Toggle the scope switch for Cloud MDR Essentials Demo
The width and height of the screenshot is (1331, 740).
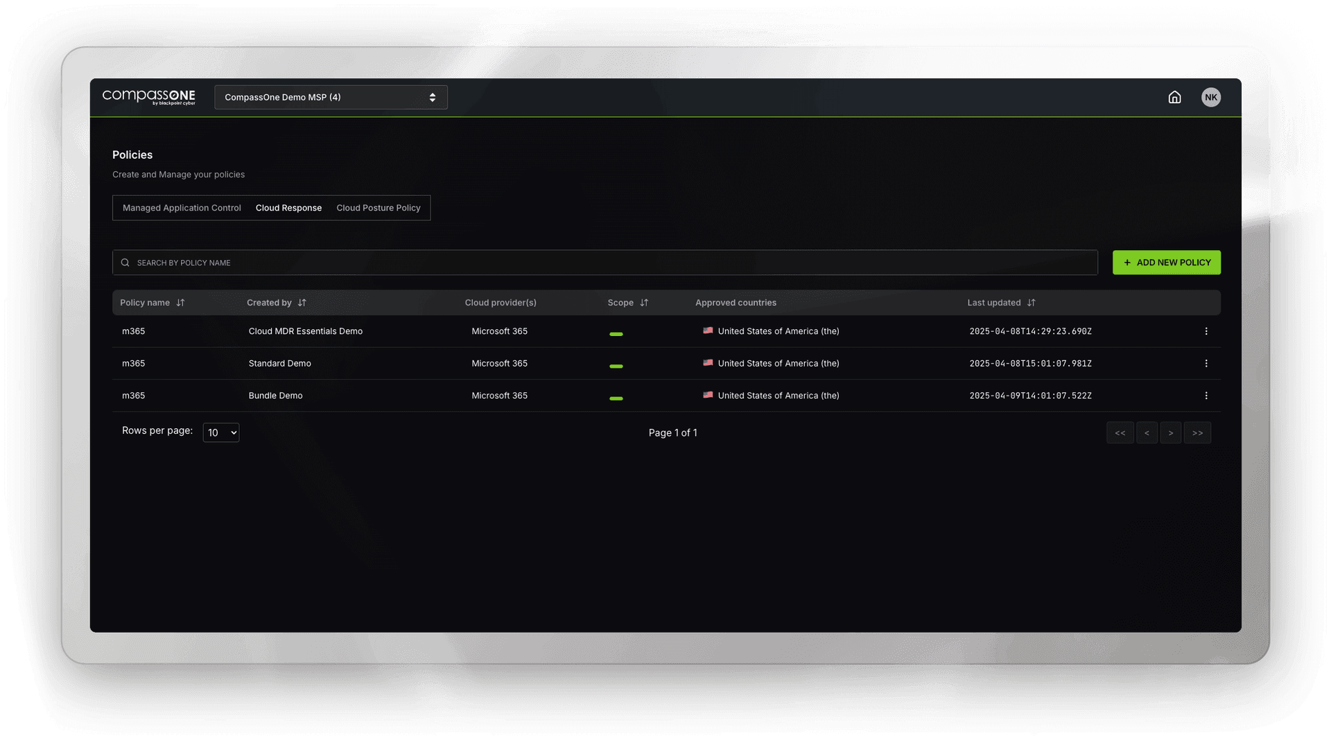(x=616, y=333)
